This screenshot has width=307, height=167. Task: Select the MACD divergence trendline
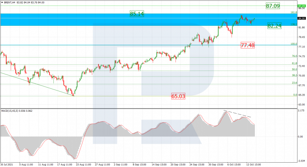[x=238, y=114]
